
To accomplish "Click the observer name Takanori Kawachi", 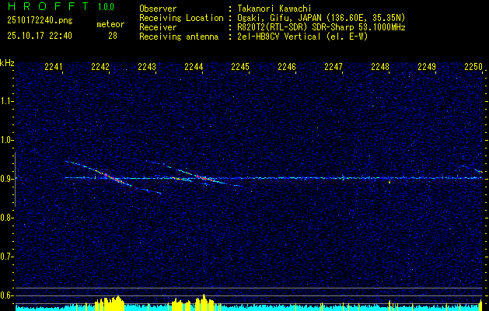I will point(274,9).
